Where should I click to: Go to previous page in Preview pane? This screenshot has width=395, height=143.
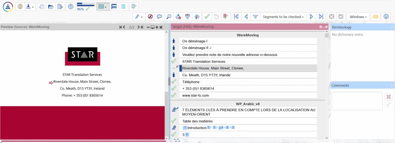(124, 27)
